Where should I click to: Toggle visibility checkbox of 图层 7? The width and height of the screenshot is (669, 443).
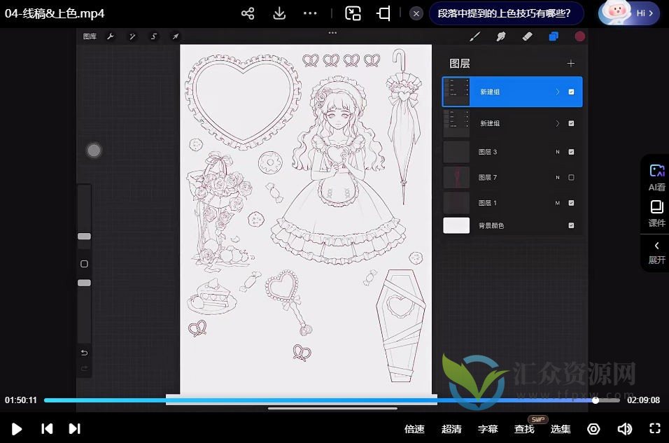pos(571,178)
